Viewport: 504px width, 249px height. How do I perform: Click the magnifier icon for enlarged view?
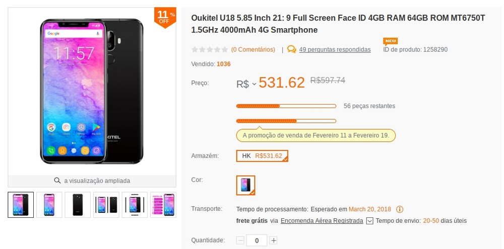57,180
